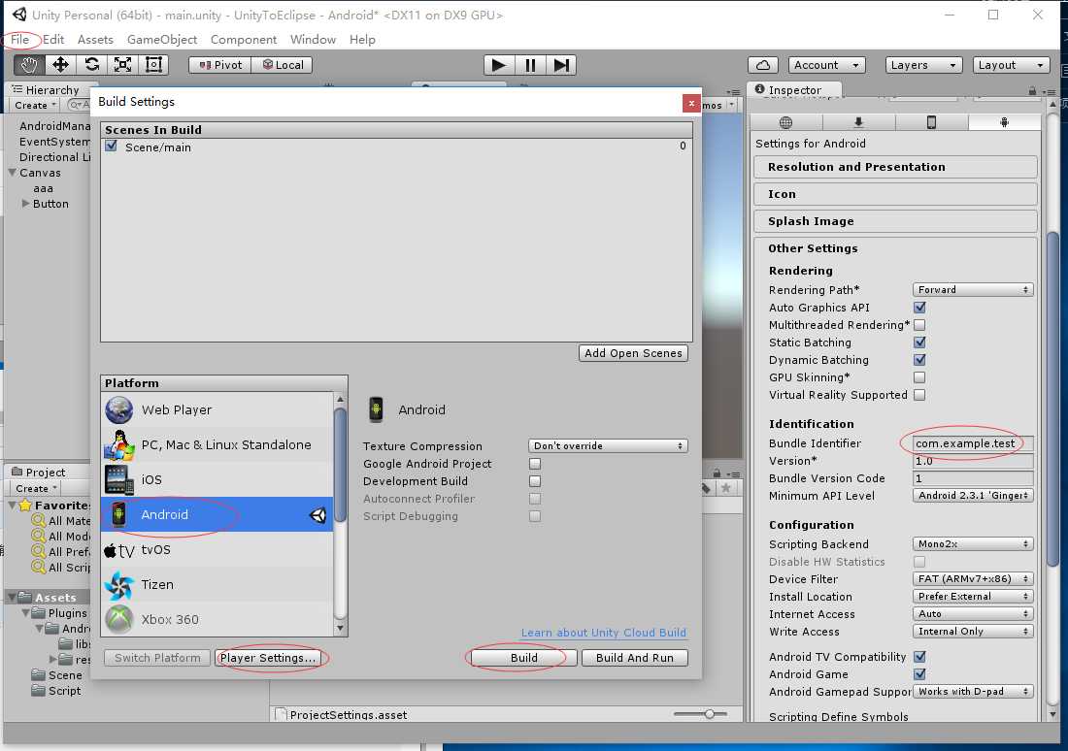1068x751 pixels.
Task: Toggle Android TV Compatibility checkbox
Action: click(919, 657)
